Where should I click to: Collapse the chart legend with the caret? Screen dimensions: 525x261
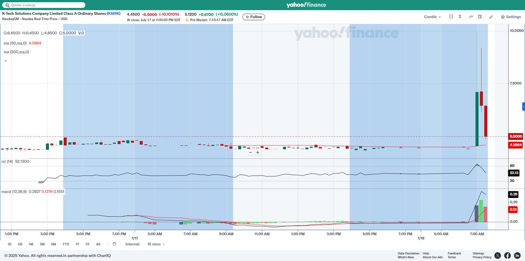point(6,61)
